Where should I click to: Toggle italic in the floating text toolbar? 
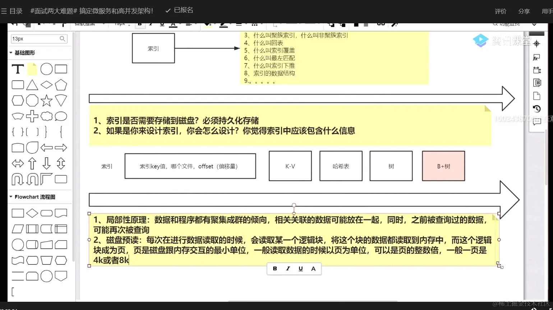tap(288, 268)
